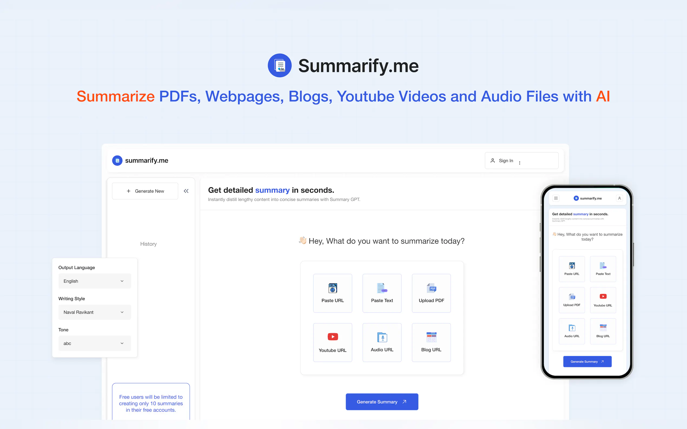Open the three-dot menu next to Sign In

(x=519, y=162)
